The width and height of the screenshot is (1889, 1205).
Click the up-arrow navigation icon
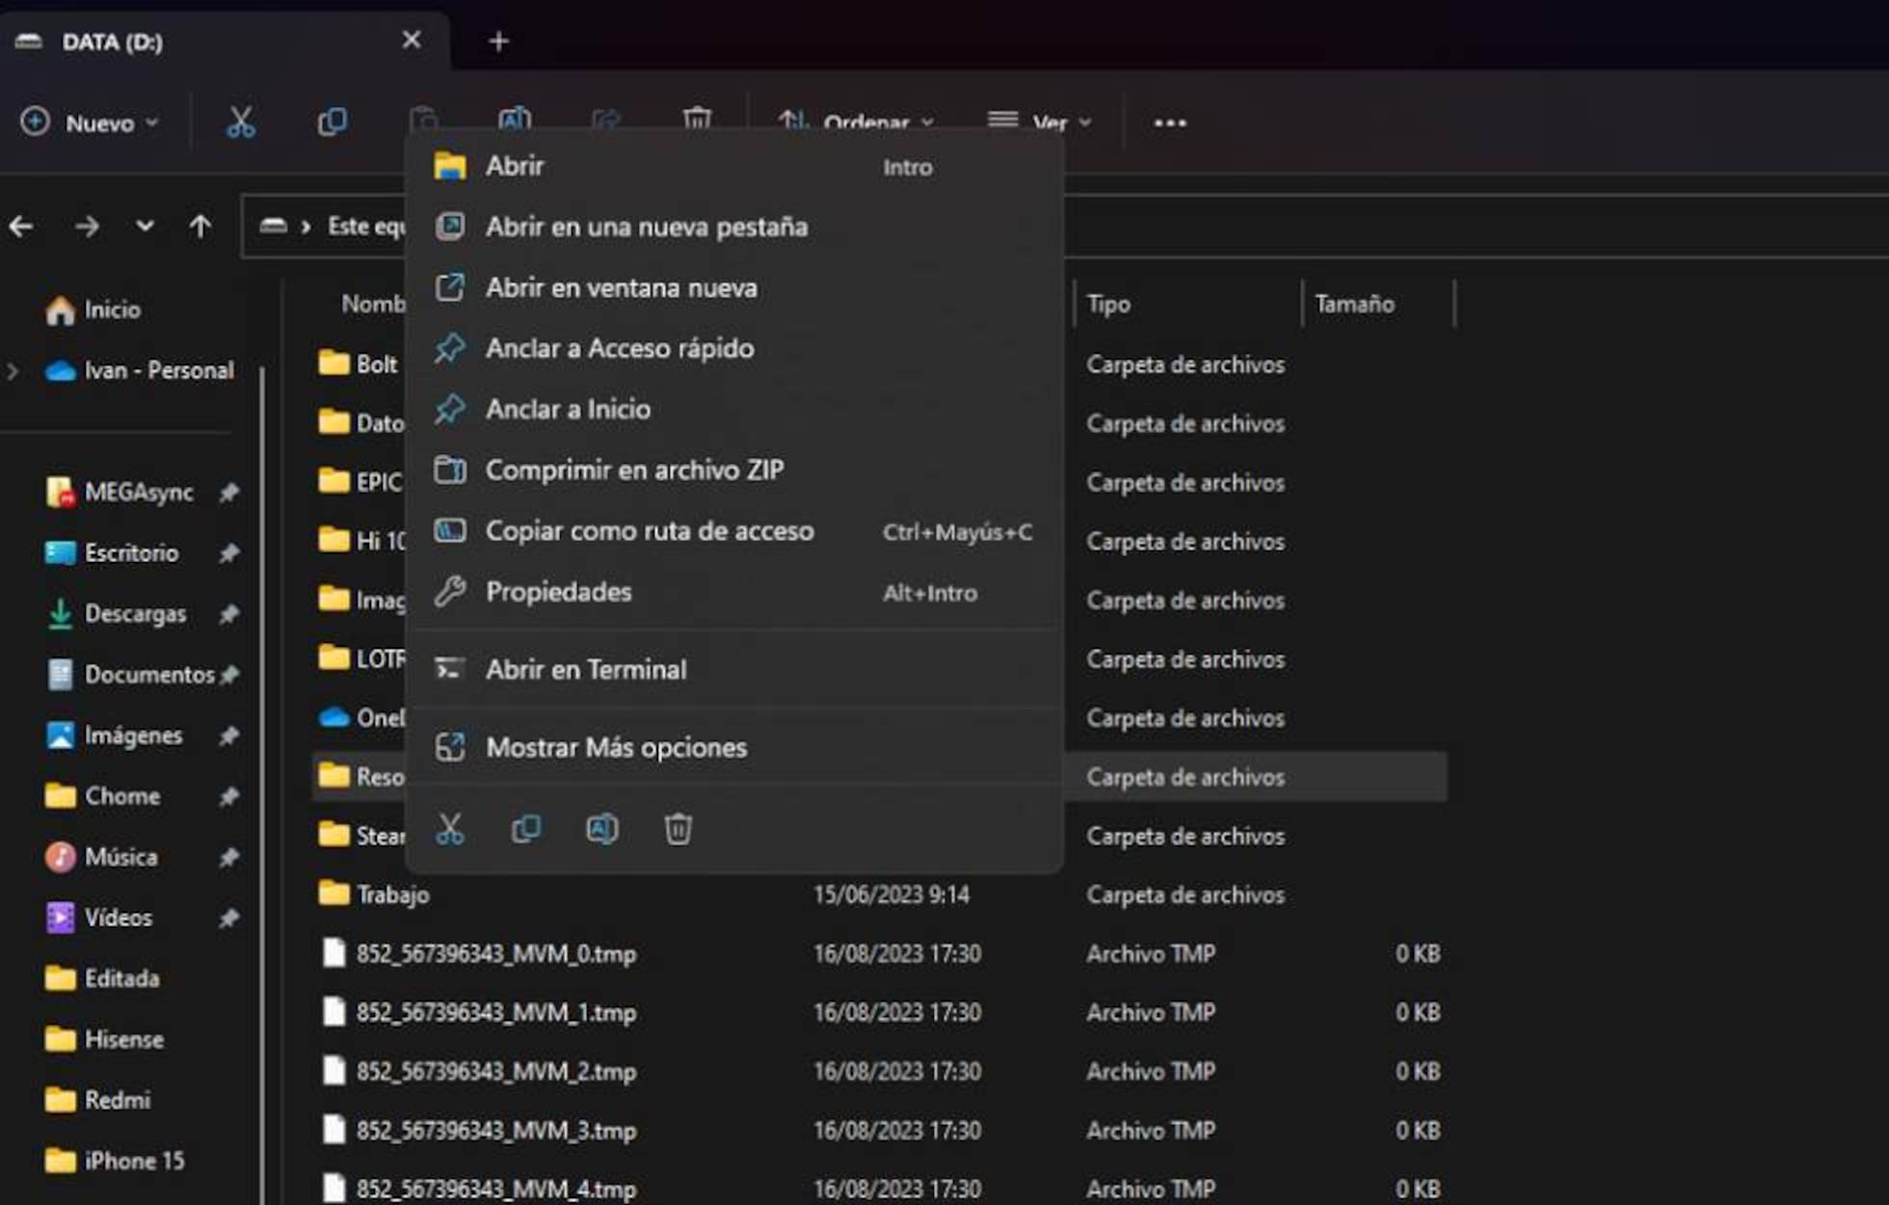[x=201, y=226]
